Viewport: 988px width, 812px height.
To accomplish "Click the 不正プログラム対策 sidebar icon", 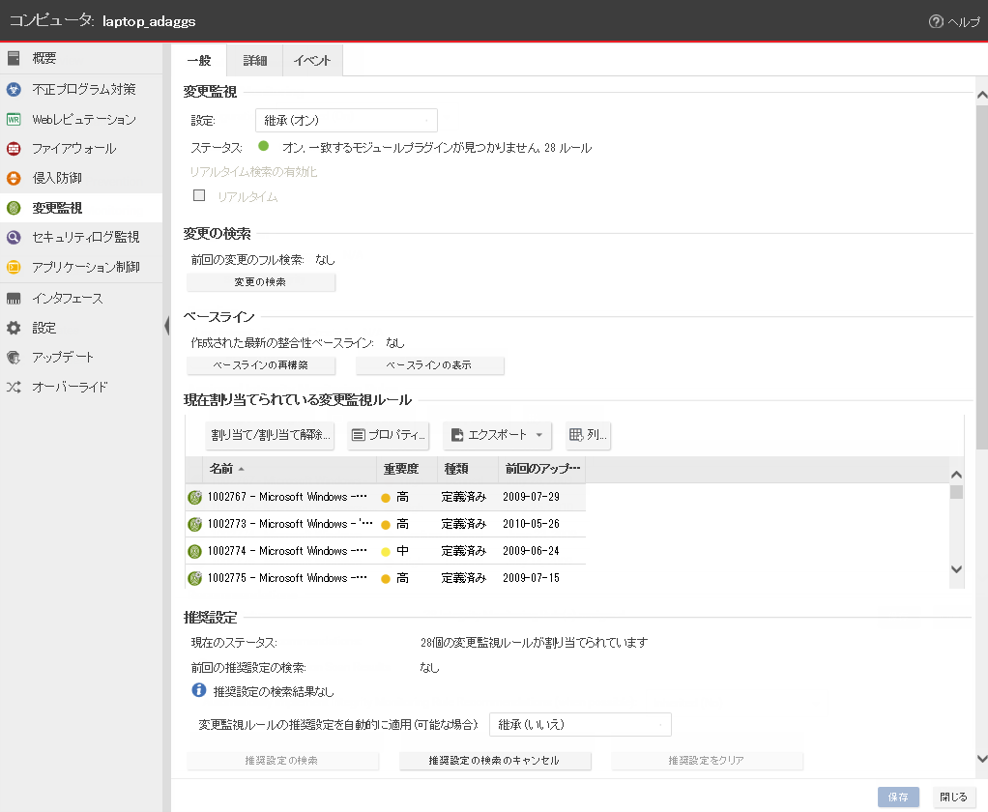I will (14, 89).
